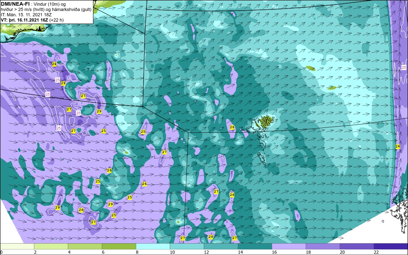The height and width of the screenshot is (255, 408).
Task: Select the 2–4 m/s light green legend swatch
Action: click(x=51, y=246)
